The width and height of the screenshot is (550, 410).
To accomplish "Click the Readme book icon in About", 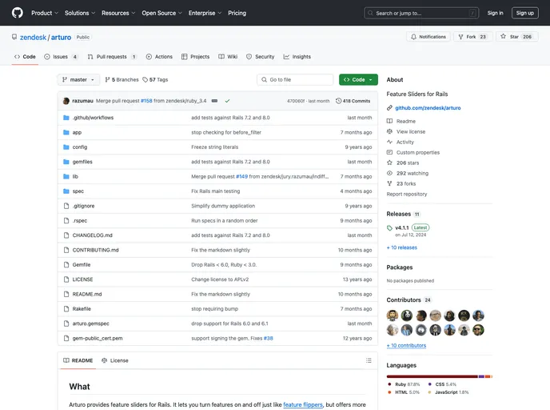I will 389,121.
